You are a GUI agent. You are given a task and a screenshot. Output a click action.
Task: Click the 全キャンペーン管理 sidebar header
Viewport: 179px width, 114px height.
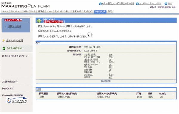point(13,20)
